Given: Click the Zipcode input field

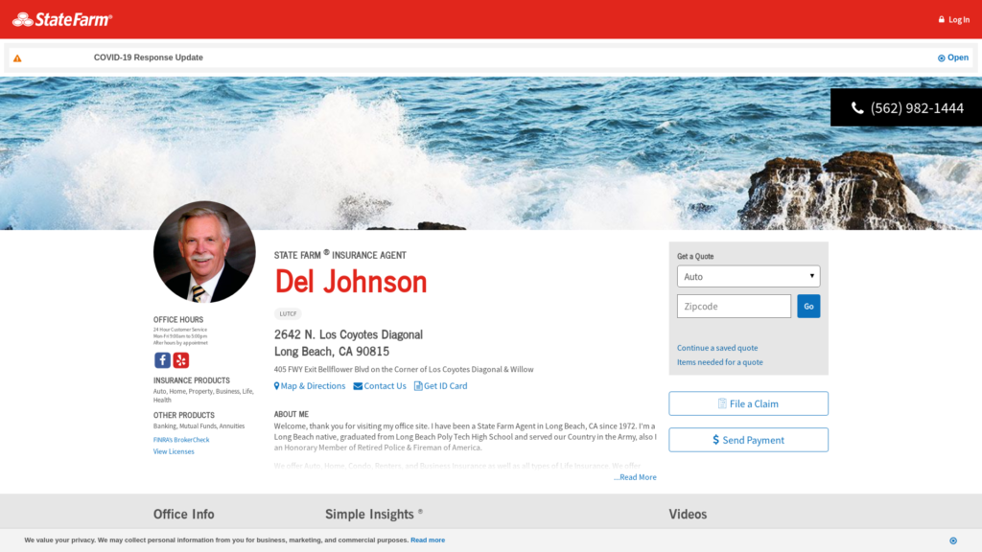Looking at the screenshot, I should coord(734,307).
